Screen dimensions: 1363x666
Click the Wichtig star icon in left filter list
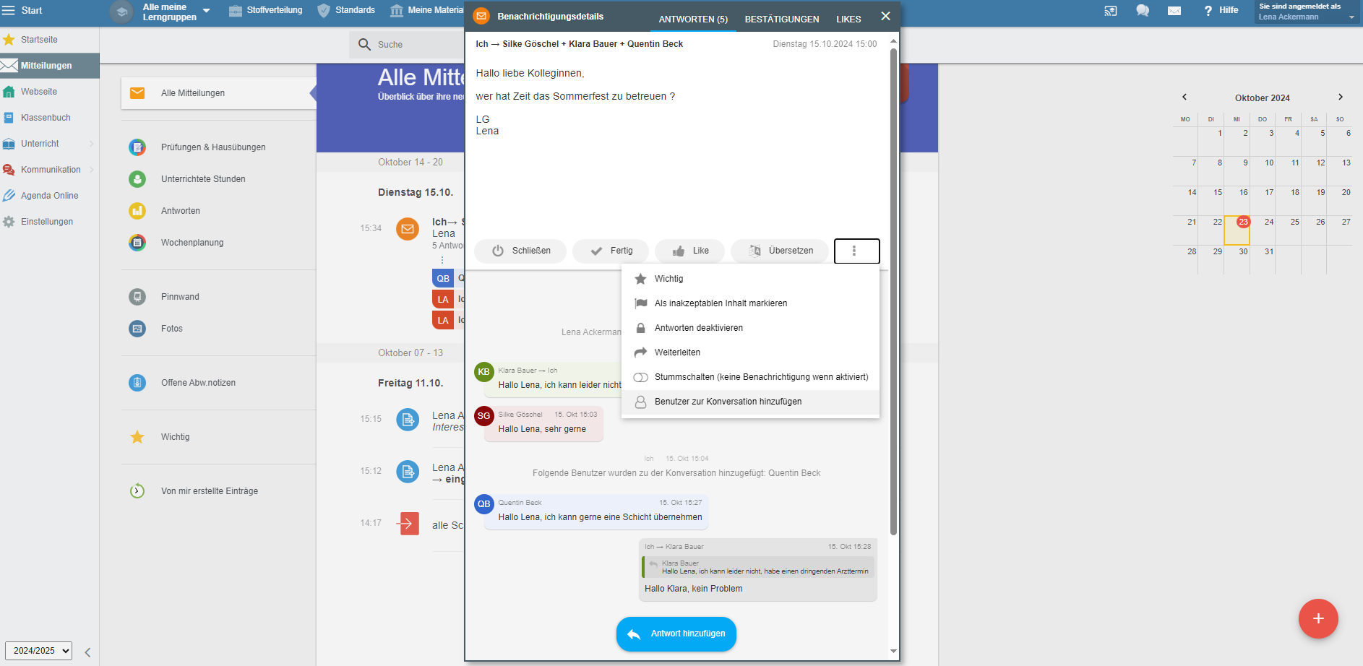click(x=137, y=437)
